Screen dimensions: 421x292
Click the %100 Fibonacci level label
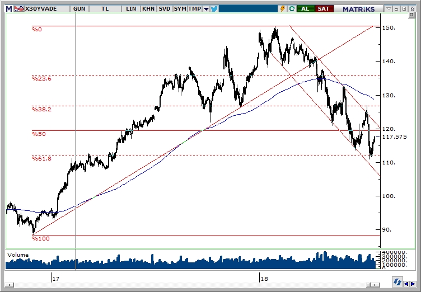41,239
